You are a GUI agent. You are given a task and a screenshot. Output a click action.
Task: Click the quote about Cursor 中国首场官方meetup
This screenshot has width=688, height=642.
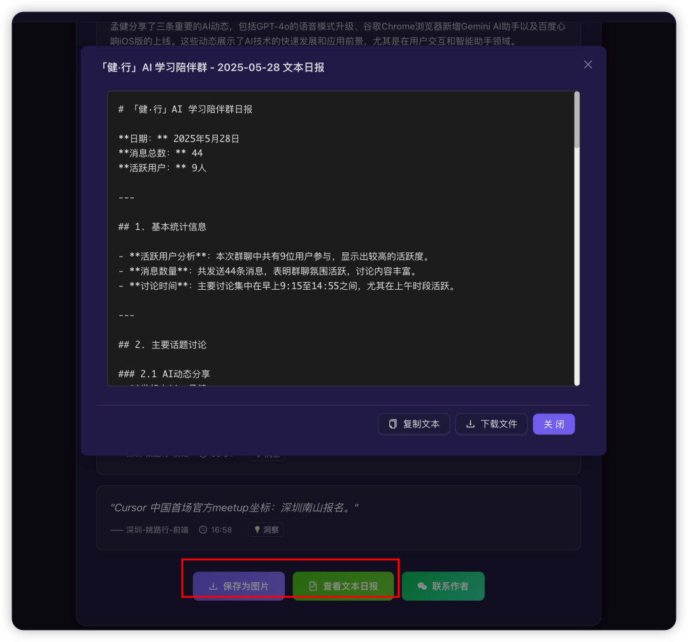(234, 508)
